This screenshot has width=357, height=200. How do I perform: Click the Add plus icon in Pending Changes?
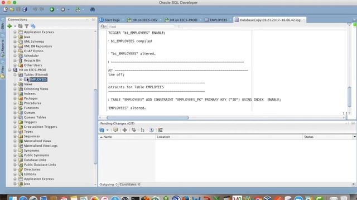click(124, 130)
